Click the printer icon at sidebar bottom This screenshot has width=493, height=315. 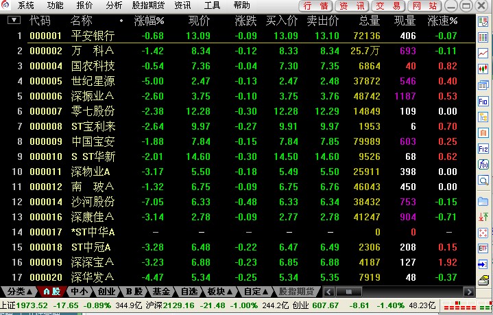tap(483, 280)
